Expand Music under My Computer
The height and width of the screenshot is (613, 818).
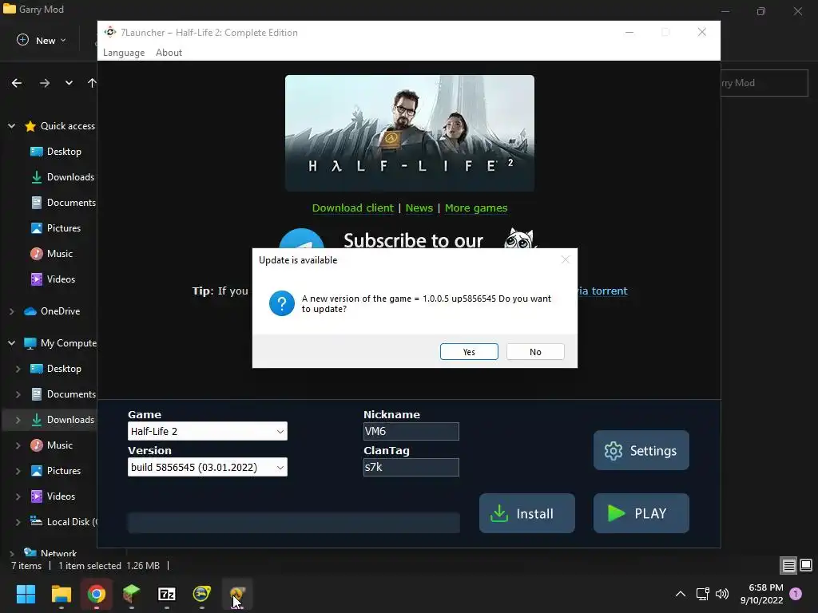tap(18, 445)
